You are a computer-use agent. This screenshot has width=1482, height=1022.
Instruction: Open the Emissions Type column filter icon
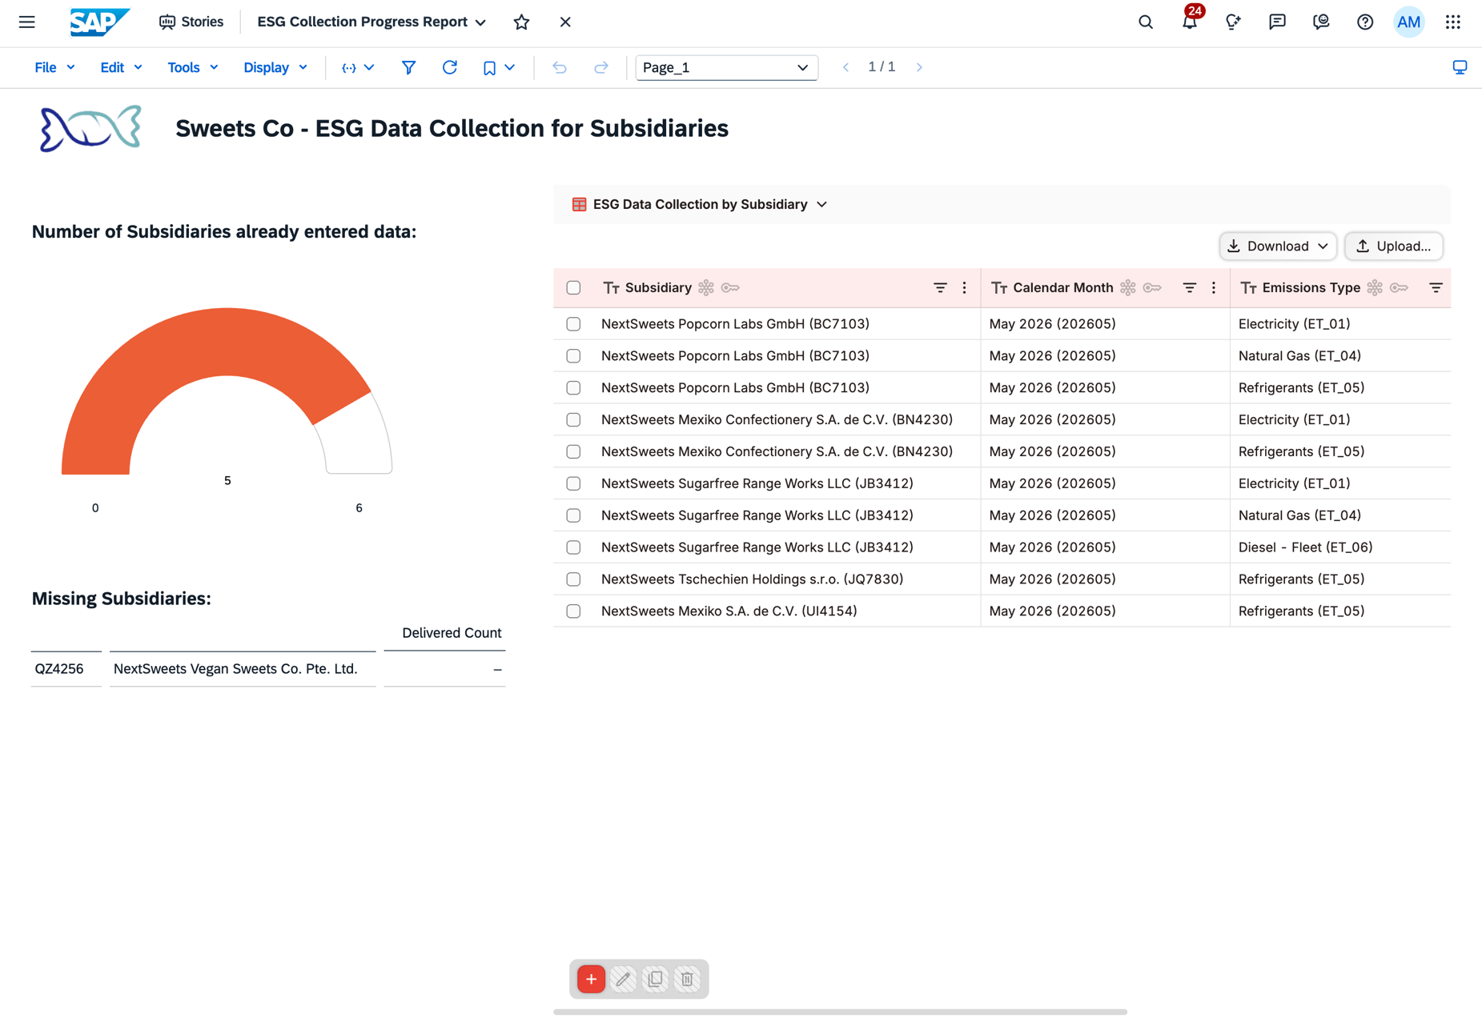1436,288
